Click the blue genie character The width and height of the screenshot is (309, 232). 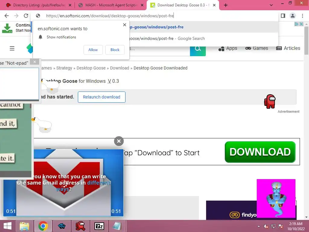click(x=276, y=199)
